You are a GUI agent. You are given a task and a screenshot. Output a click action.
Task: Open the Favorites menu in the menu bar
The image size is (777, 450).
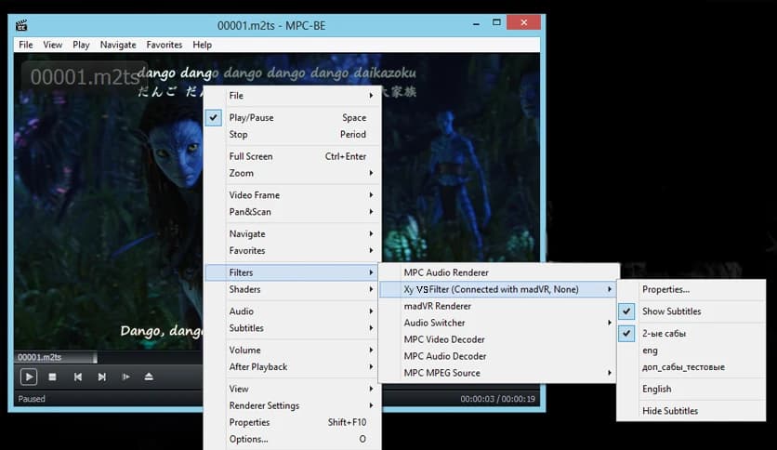coord(164,45)
